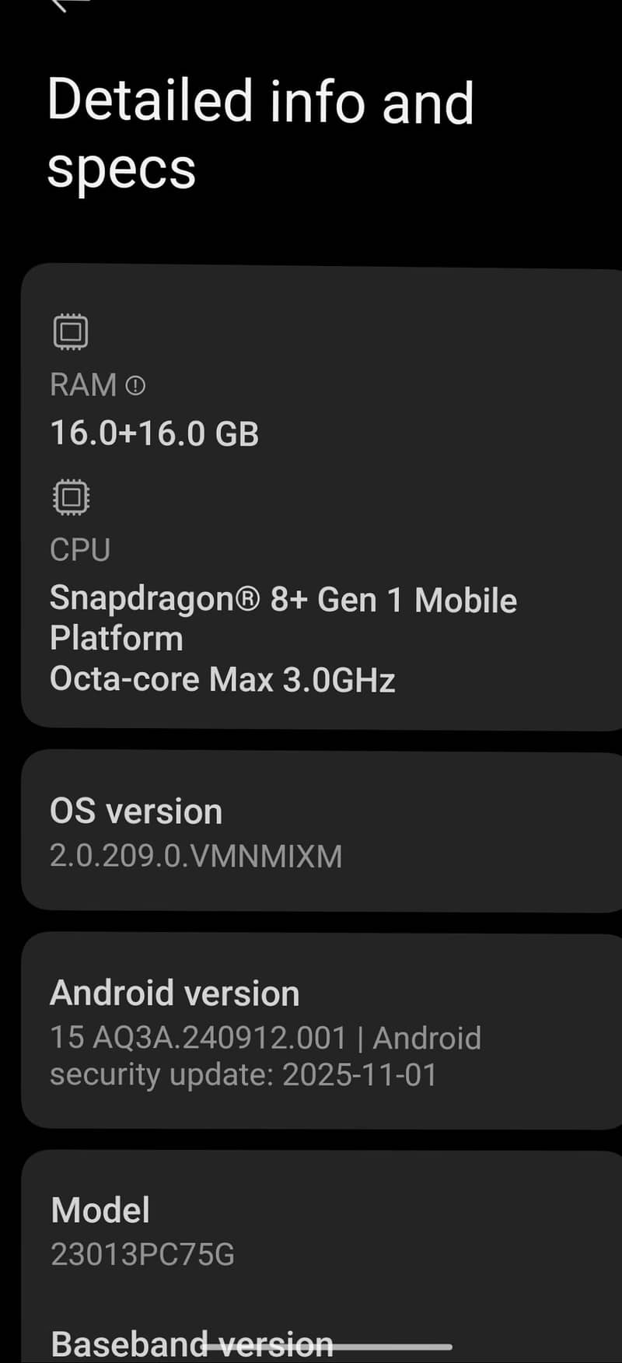Tap the Model section header
This screenshot has width=622, height=1363.
(100, 1210)
